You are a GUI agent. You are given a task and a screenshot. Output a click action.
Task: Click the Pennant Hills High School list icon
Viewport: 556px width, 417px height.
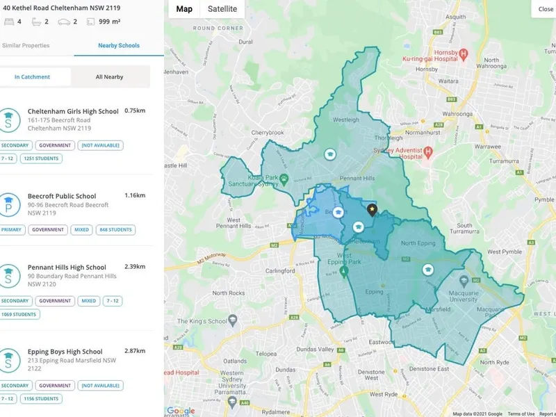[x=8, y=276]
